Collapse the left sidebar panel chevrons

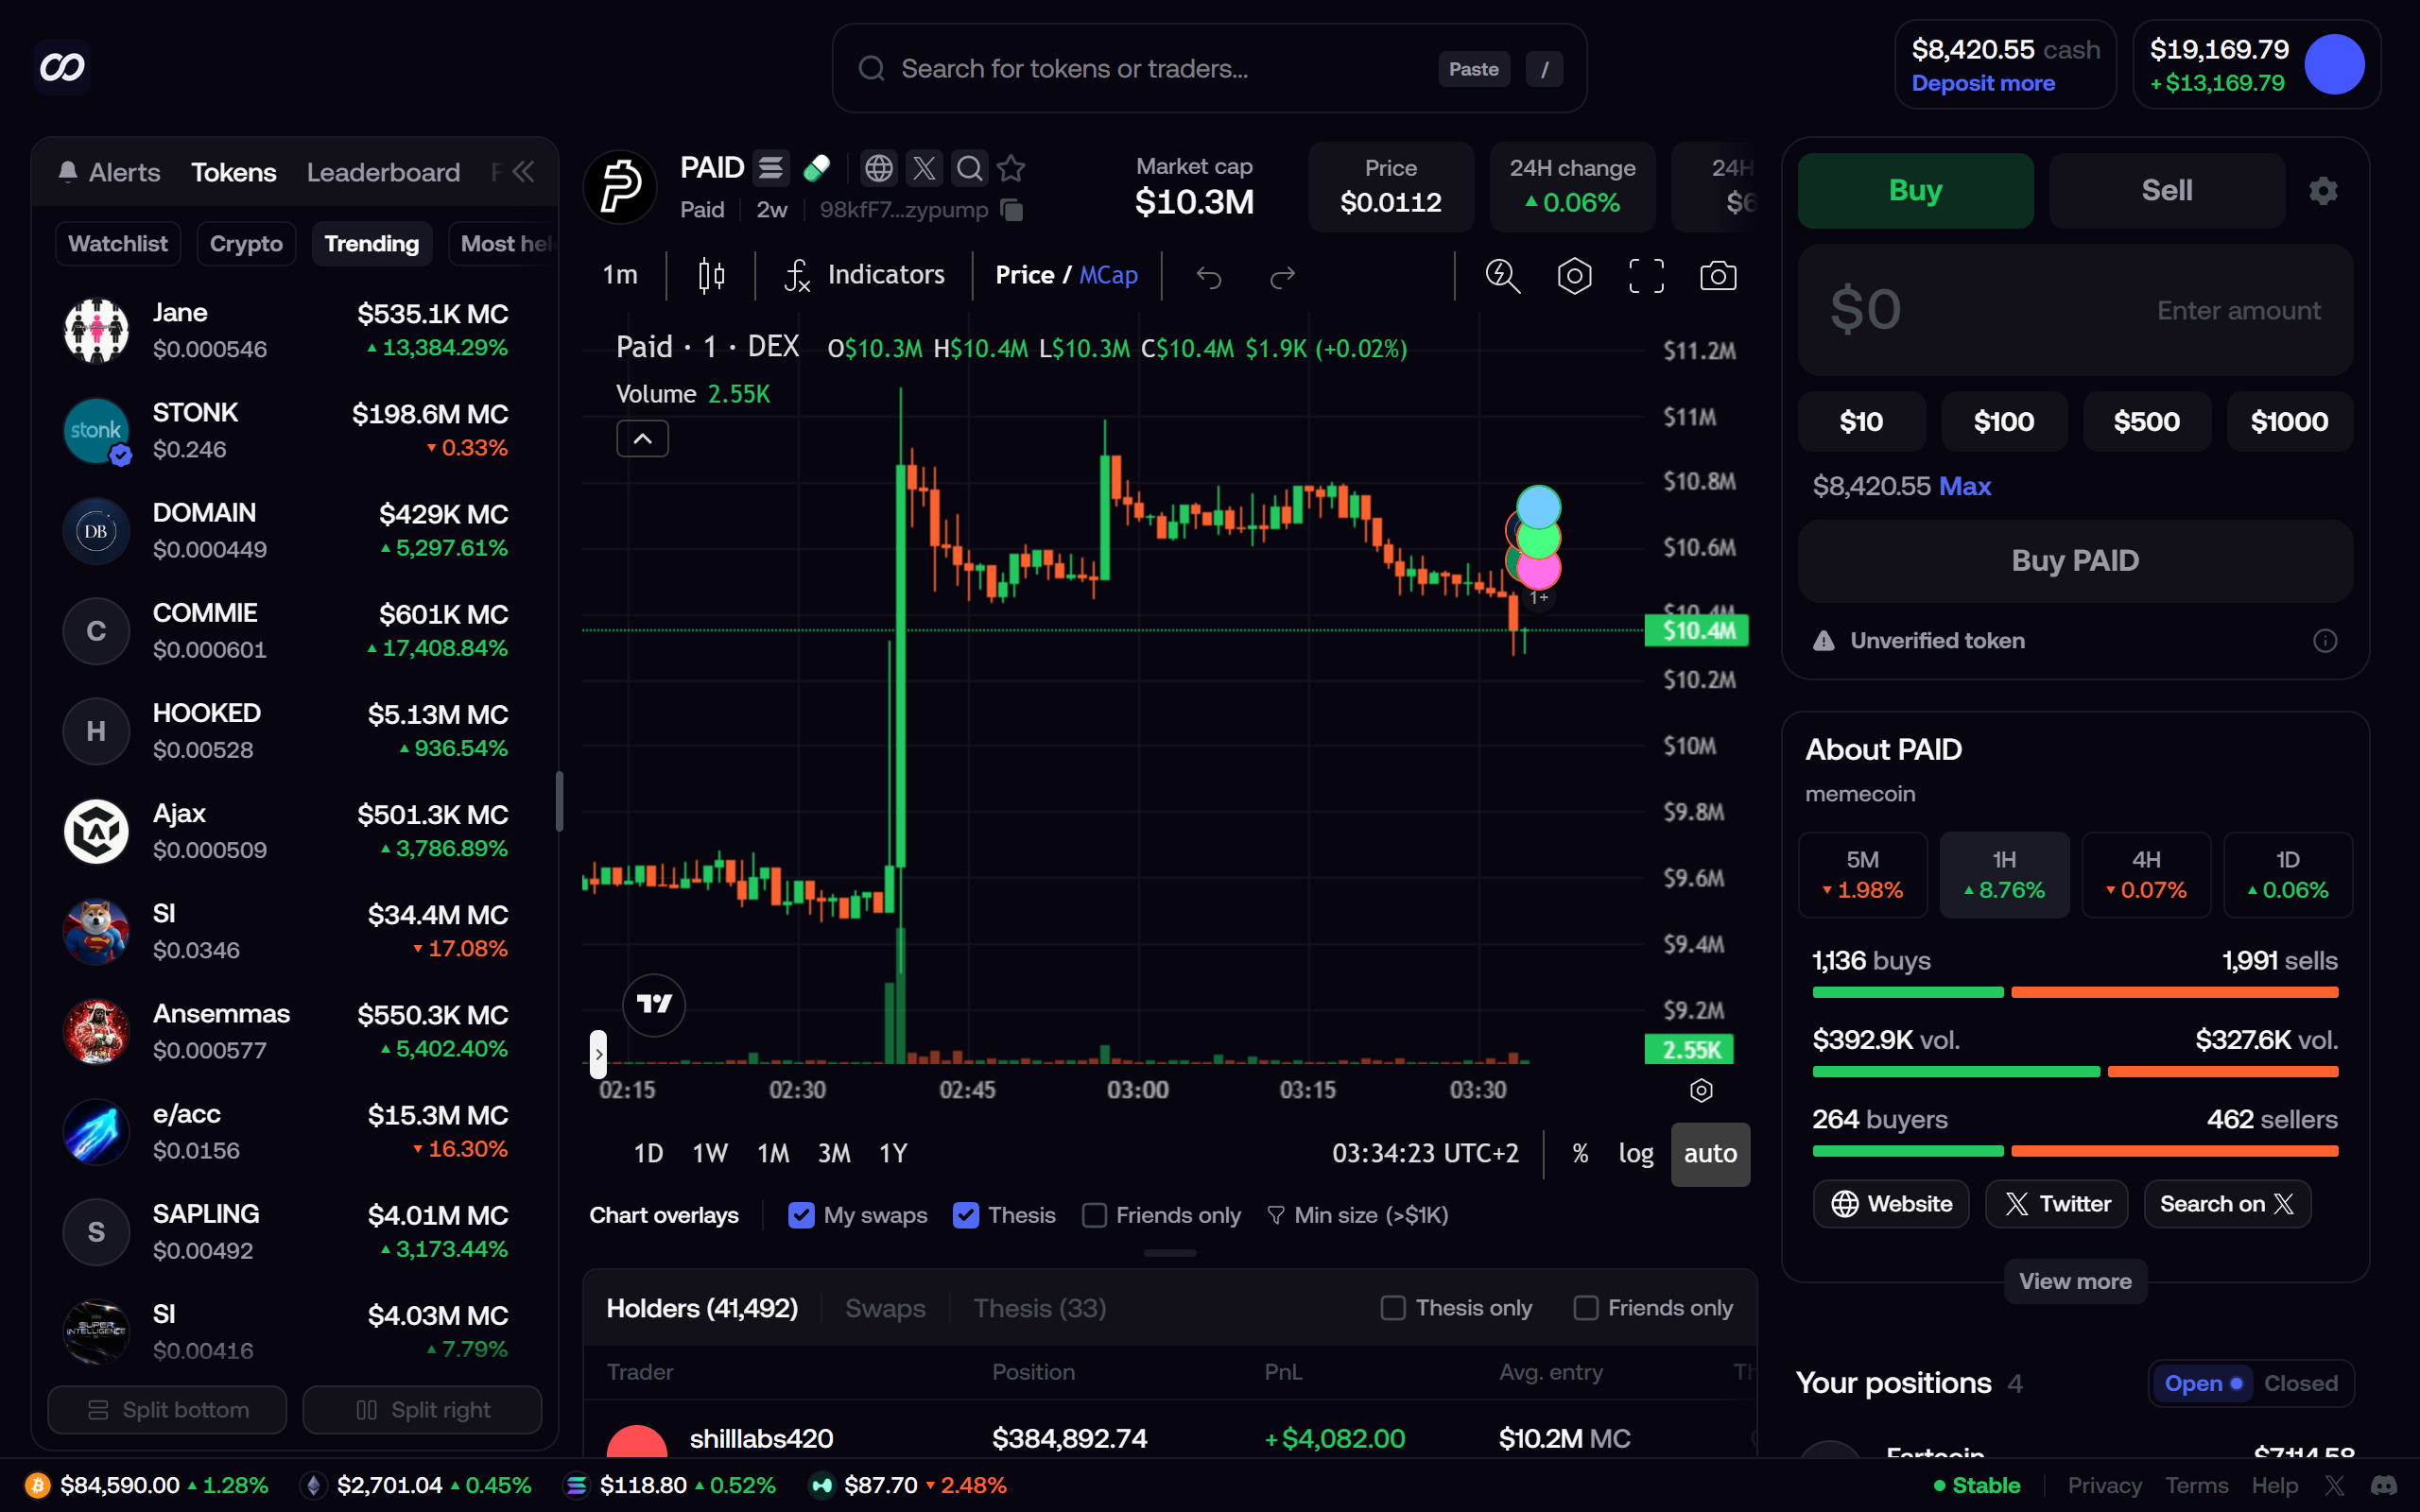coord(523,172)
